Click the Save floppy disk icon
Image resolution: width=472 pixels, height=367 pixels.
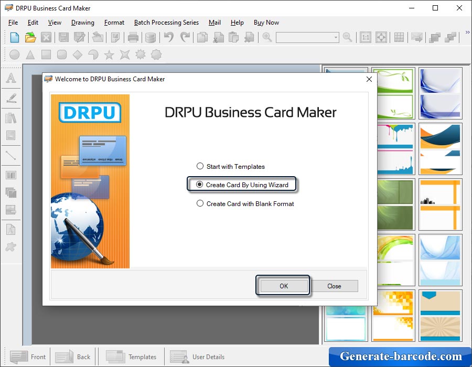point(63,38)
